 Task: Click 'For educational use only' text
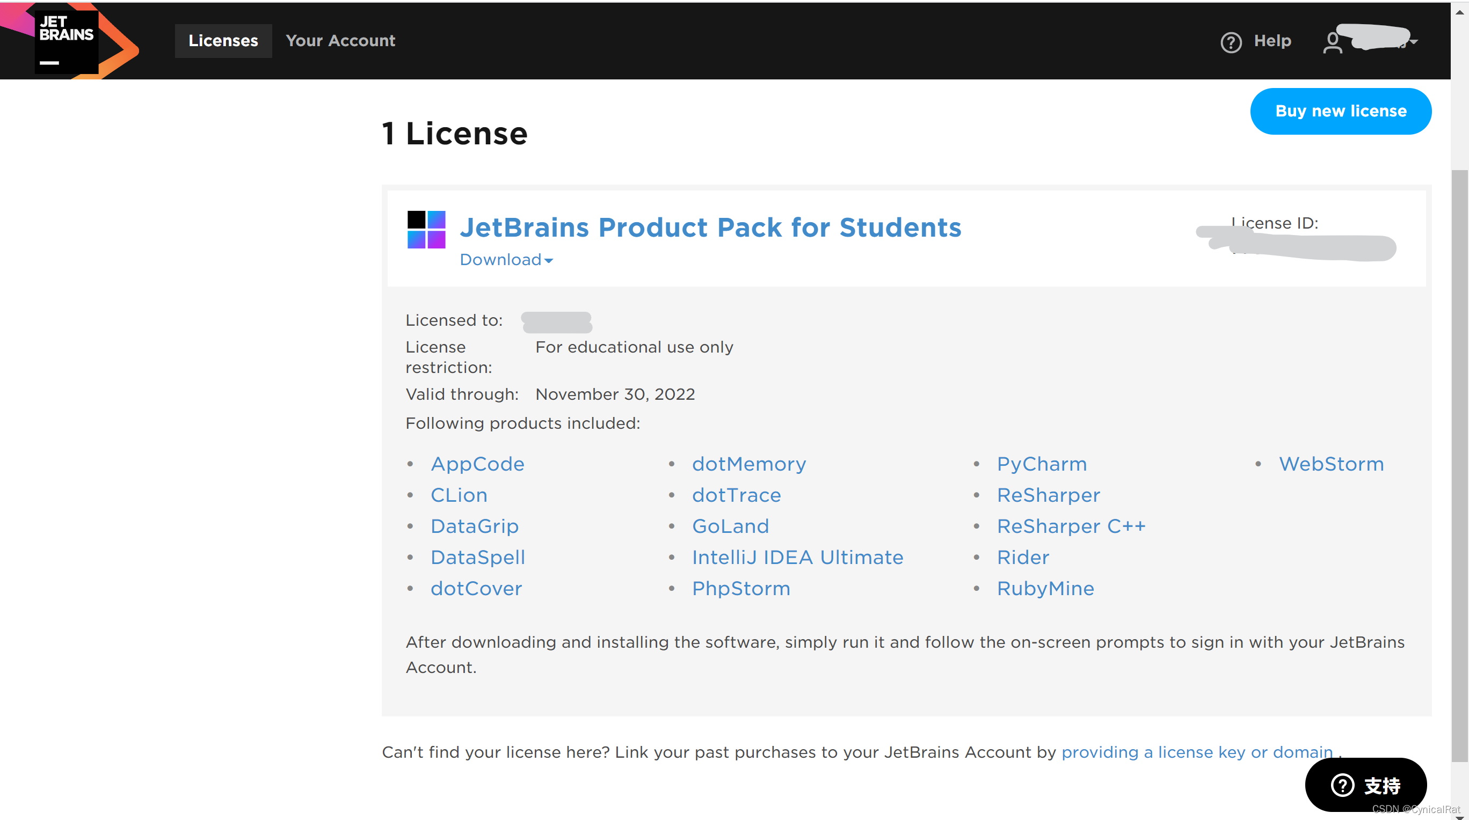point(634,347)
